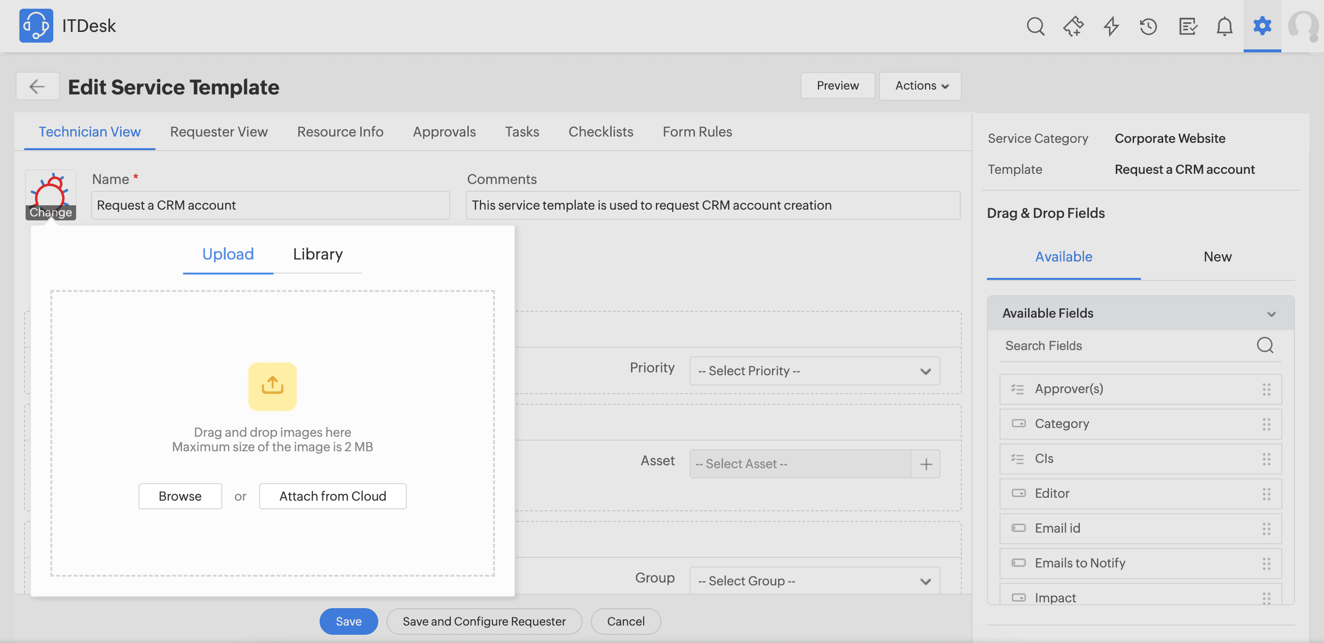Collapse the Available Fields section
1324x643 pixels.
1271,314
